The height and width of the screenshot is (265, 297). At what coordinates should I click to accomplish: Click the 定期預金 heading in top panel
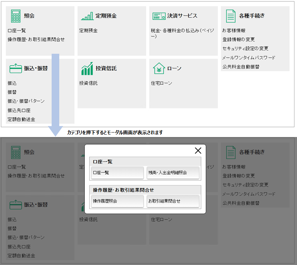[106, 16]
